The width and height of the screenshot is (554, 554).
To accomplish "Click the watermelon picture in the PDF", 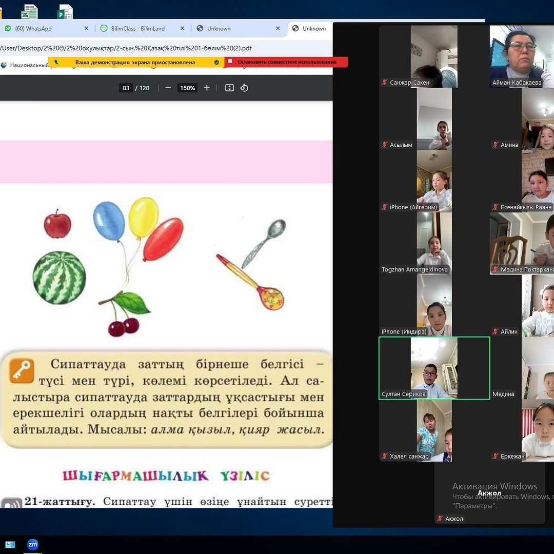I will click(x=60, y=278).
